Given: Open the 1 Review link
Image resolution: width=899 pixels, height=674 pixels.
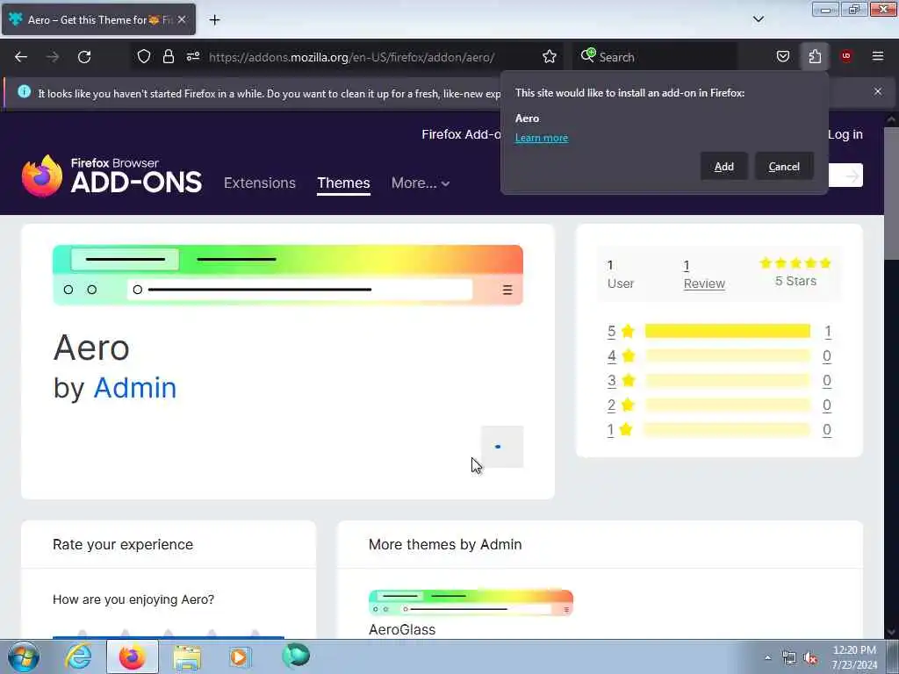Looking at the screenshot, I should (x=704, y=275).
